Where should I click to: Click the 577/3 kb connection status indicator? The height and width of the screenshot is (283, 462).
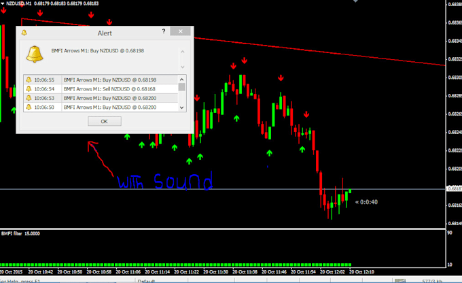(x=432, y=281)
